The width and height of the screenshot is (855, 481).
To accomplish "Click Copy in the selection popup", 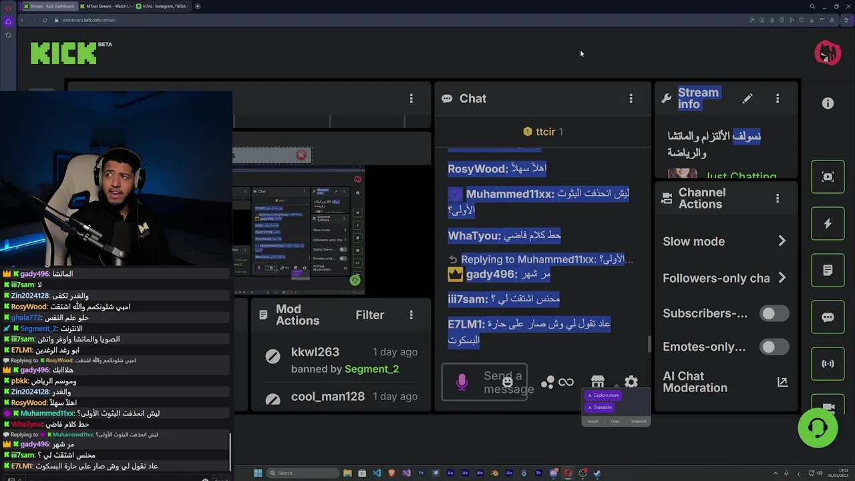I will 615,422.
